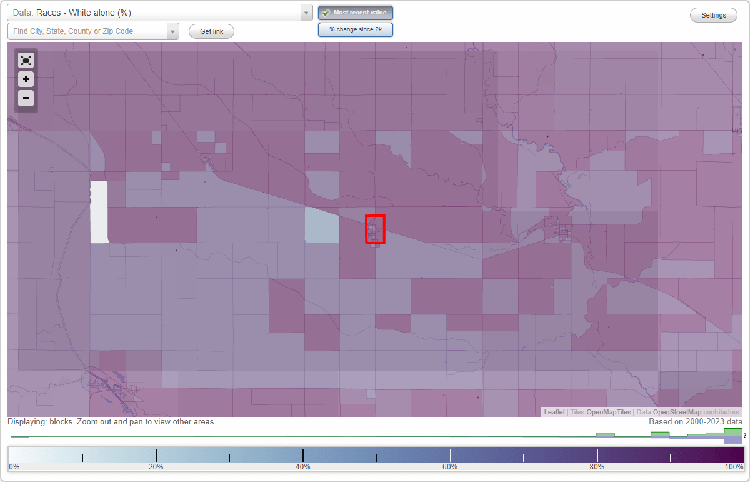Click the Leaflet attribution link
Screen dimensions: 750x482
tap(554, 412)
